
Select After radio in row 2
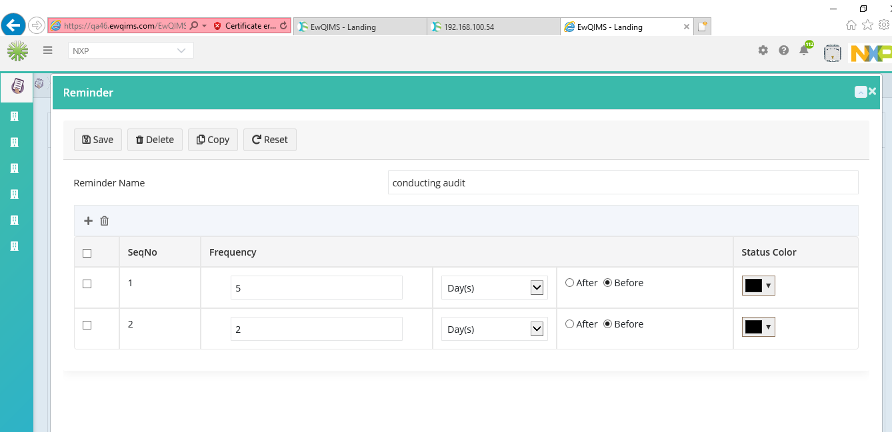[x=569, y=324]
